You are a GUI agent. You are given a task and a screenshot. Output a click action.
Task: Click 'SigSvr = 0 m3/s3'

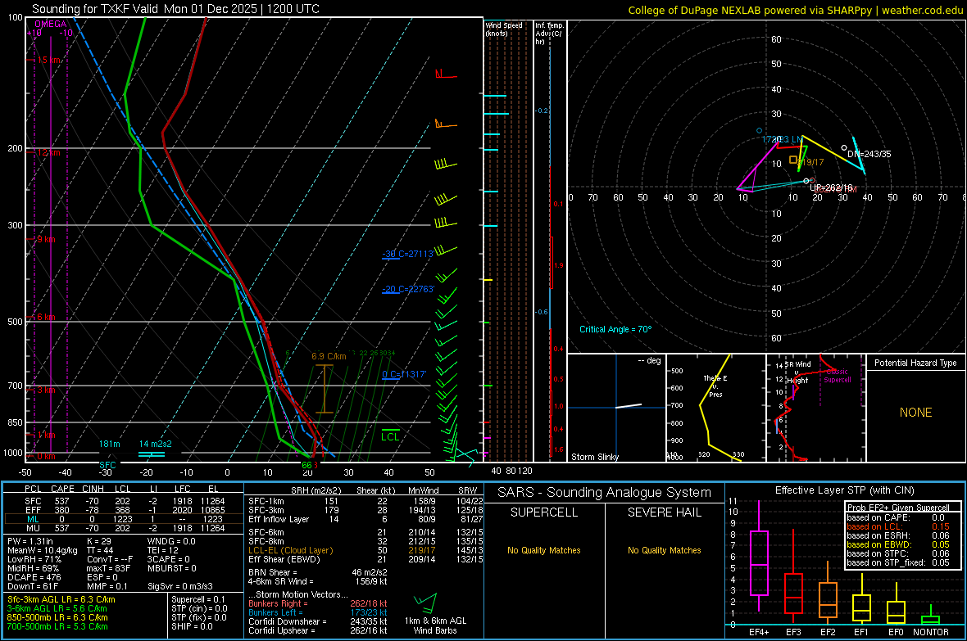[180, 586]
